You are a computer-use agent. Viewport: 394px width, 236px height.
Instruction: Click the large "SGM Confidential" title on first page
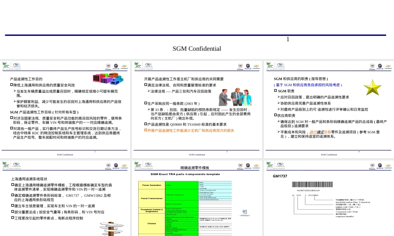click(x=197, y=49)
